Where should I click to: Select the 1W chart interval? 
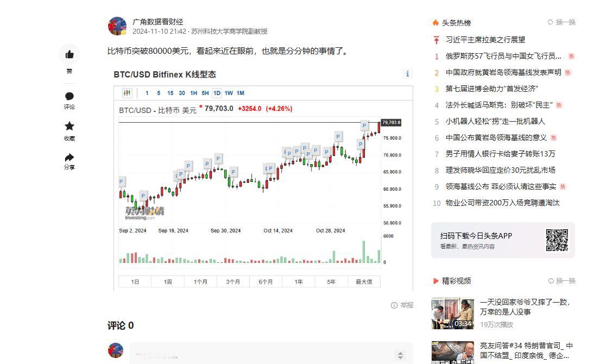point(229,93)
